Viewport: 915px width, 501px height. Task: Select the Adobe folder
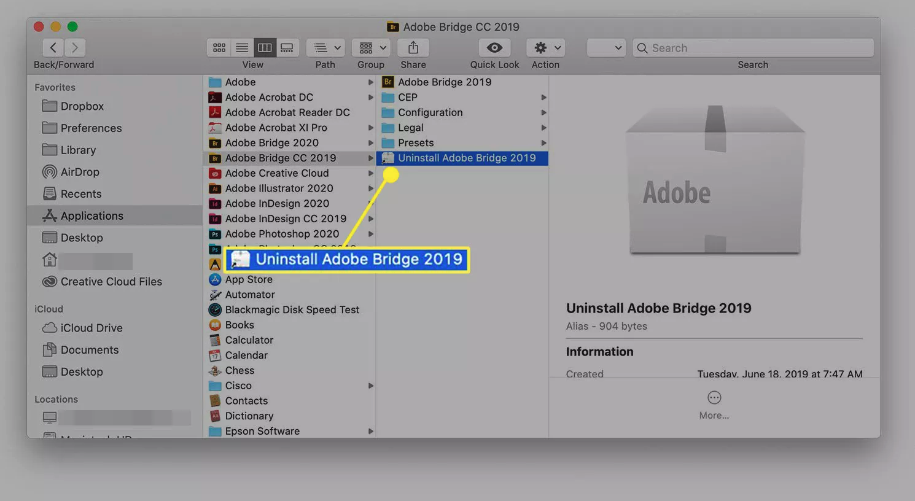pos(289,82)
